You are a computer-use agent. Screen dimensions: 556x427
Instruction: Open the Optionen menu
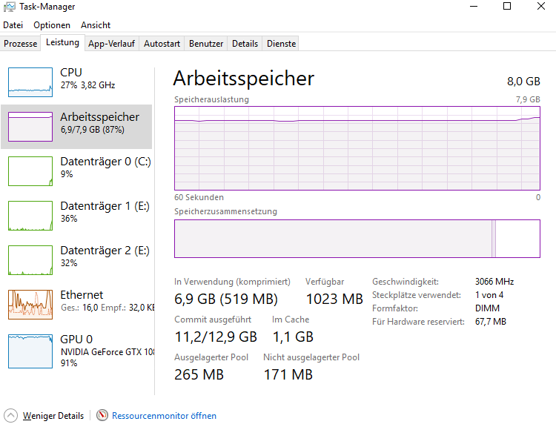click(x=52, y=25)
